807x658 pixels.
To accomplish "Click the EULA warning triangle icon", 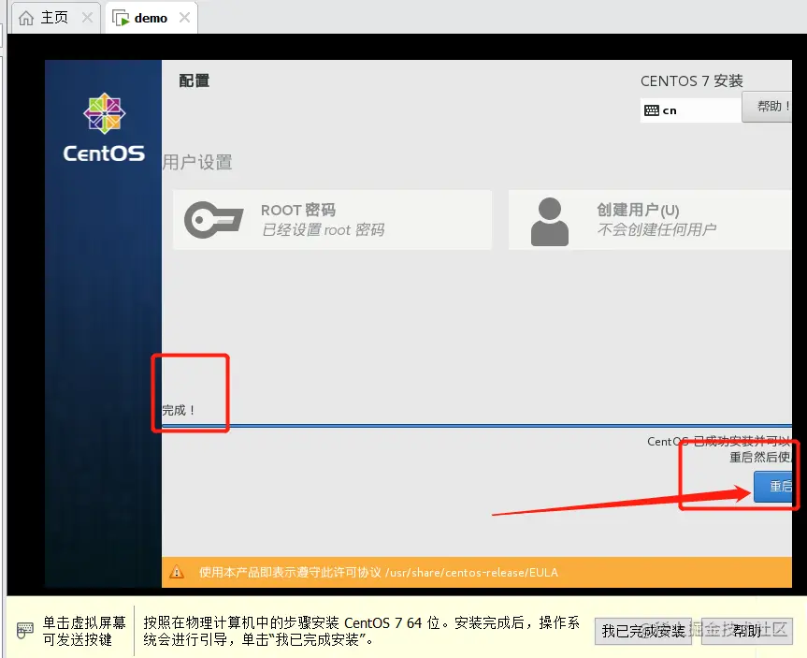I will [x=177, y=572].
